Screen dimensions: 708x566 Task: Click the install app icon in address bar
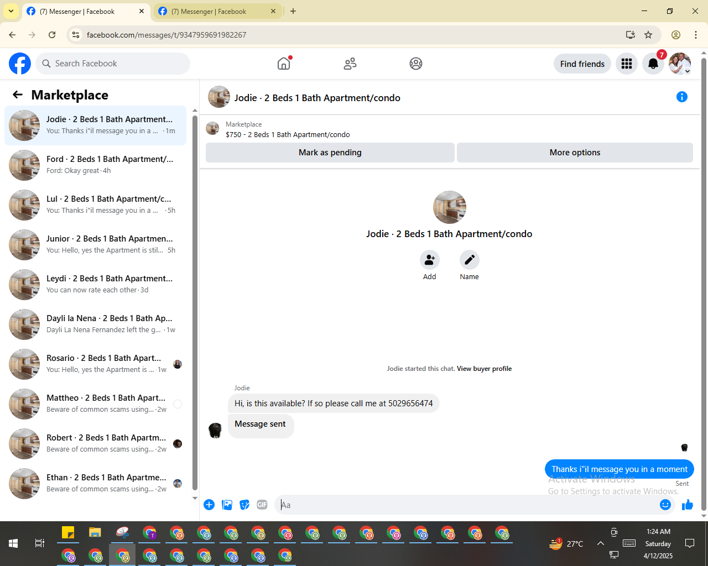pos(630,35)
